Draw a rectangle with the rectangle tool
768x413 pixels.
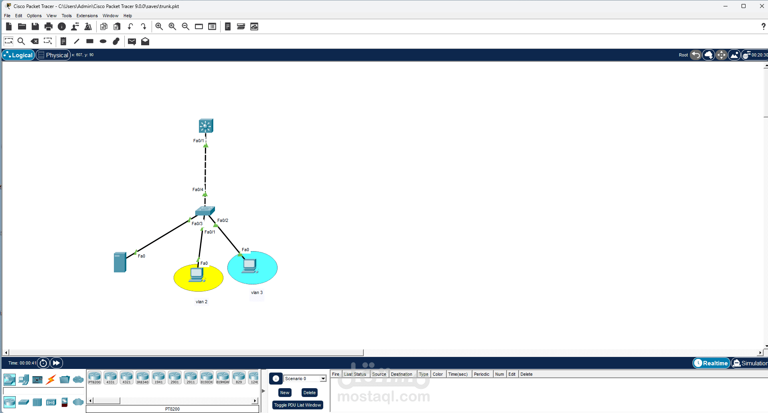[90, 41]
